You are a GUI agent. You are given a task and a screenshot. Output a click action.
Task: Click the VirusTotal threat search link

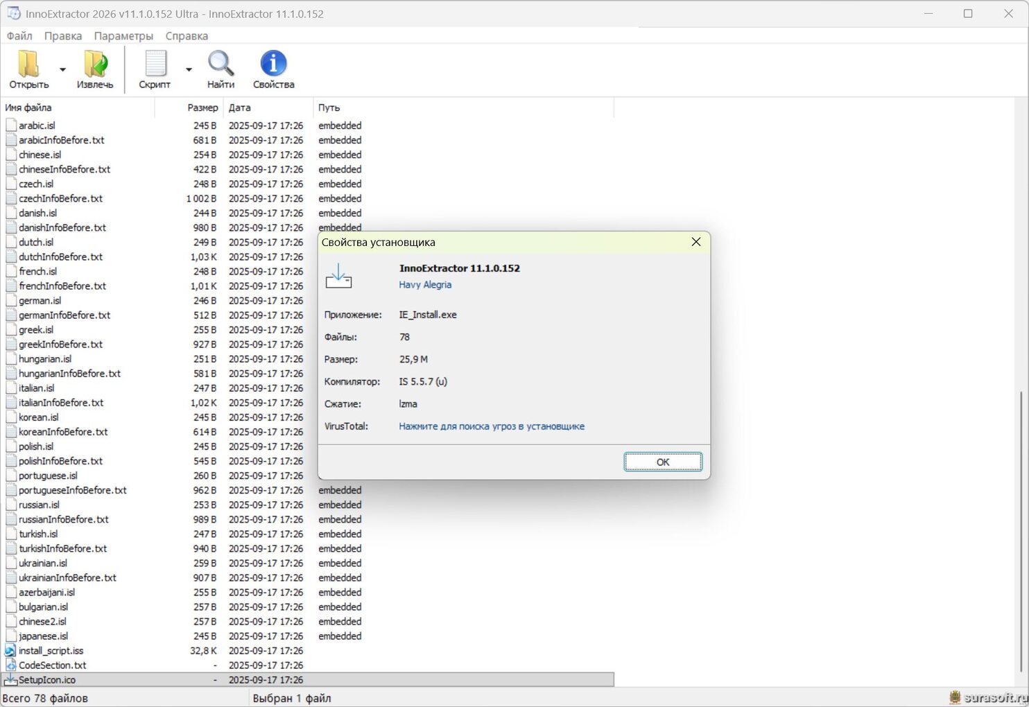492,426
